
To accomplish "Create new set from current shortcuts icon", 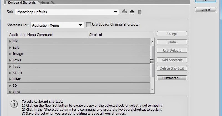I will (132, 12).
